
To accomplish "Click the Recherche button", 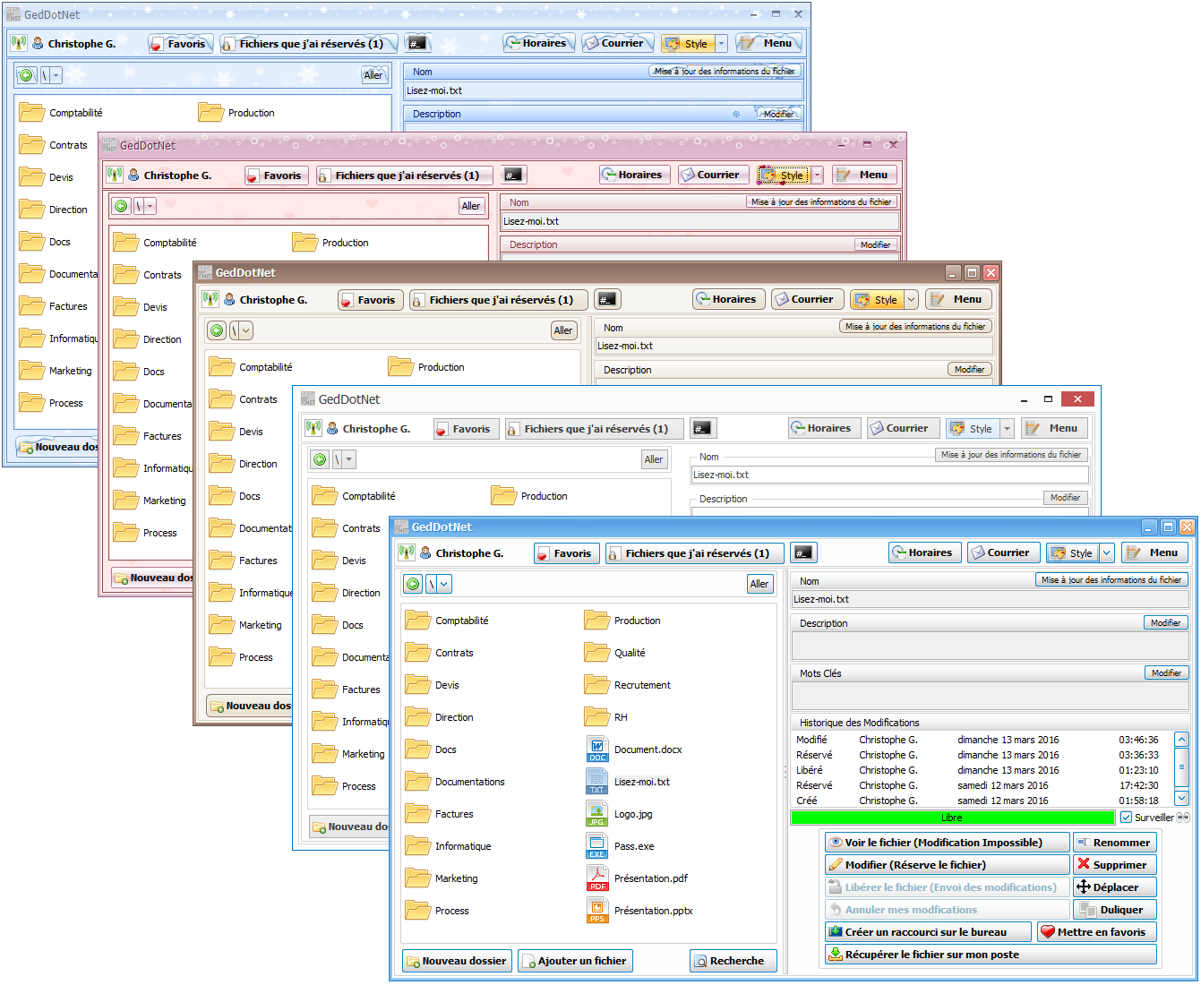I will tap(733, 961).
